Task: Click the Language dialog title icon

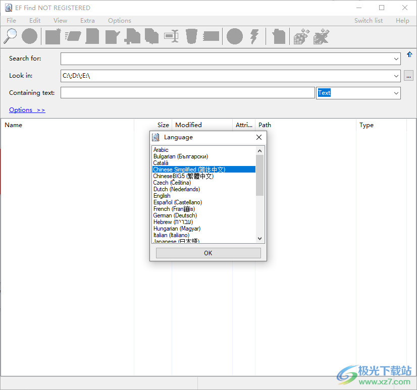Action: [x=155, y=137]
